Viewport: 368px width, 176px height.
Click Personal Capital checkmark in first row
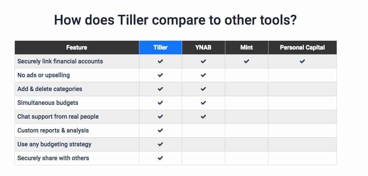coord(302,61)
